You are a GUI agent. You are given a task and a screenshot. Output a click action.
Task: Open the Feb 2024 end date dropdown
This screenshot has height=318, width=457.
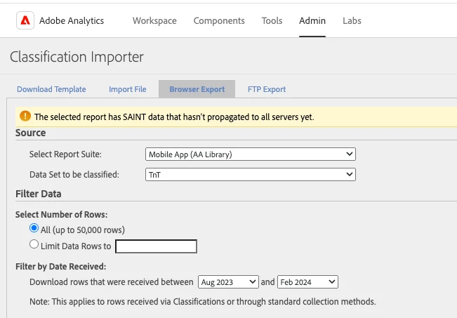[307, 282]
